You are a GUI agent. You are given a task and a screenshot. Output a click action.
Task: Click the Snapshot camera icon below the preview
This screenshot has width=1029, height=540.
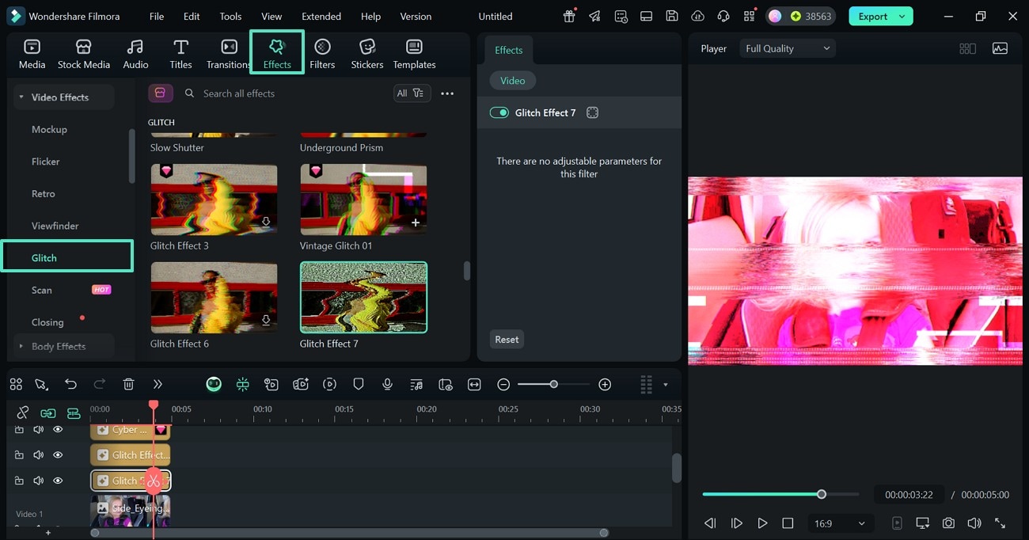pyautogui.click(x=948, y=523)
